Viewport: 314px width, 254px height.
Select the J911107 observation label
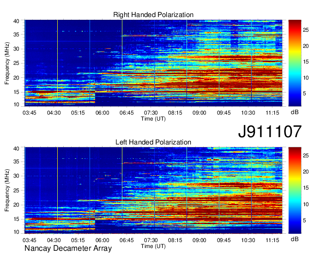tap(270, 131)
